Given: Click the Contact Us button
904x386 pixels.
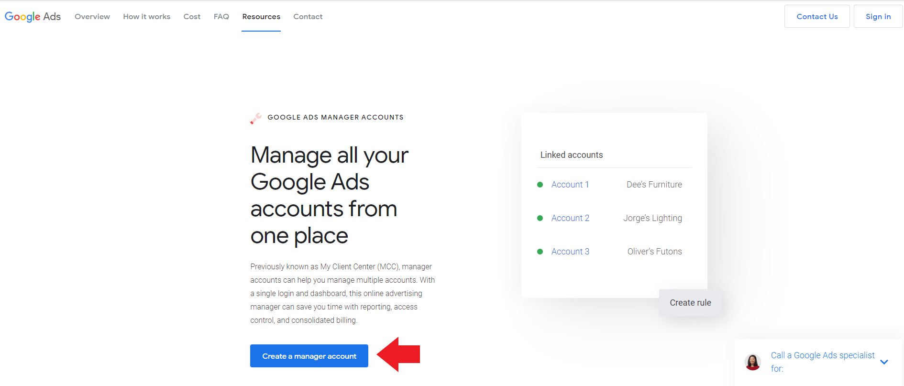Looking at the screenshot, I should pyautogui.click(x=817, y=16).
